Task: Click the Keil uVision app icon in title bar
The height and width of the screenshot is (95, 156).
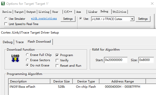Action: tap(3, 4)
